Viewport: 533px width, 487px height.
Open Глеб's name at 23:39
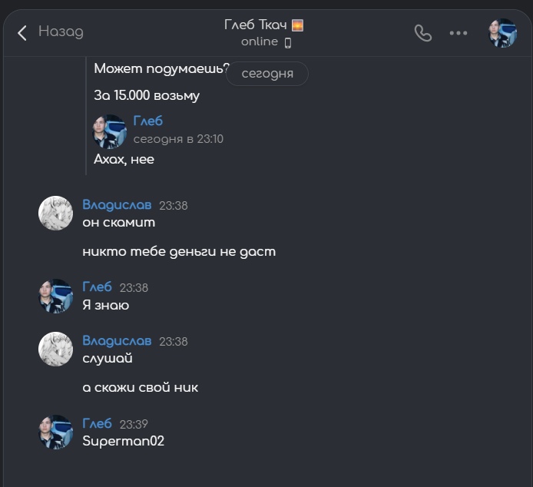tap(97, 424)
